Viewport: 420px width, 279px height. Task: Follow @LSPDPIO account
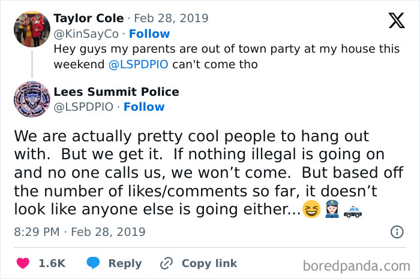[144, 107]
